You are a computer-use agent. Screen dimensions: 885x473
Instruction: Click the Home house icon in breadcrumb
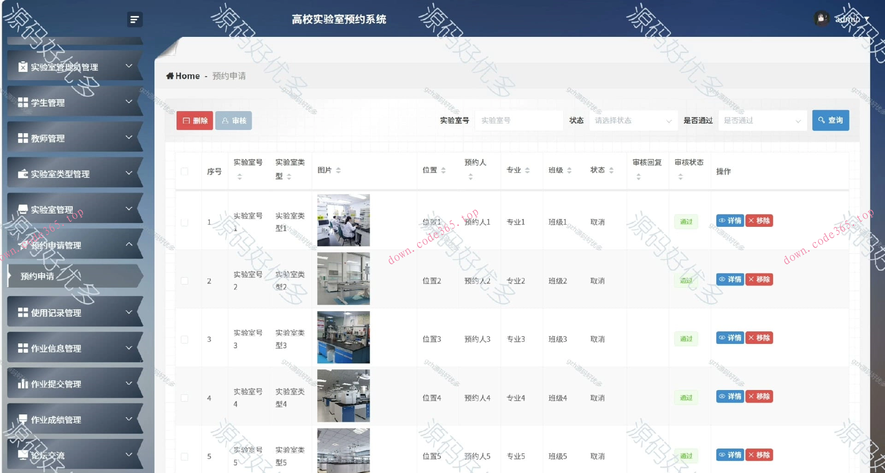170,76
